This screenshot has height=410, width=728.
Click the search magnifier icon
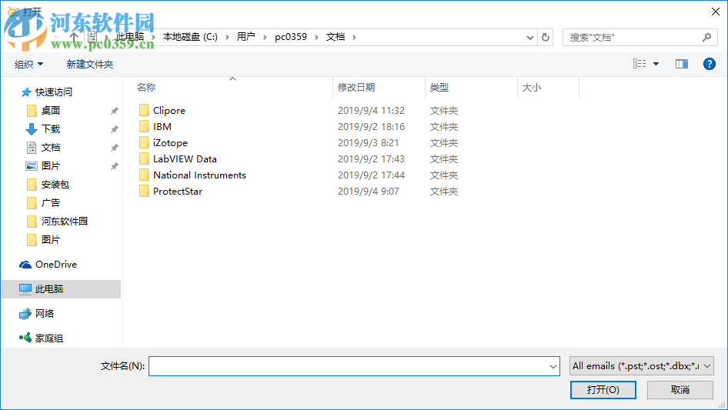click(x=706, y=37)
